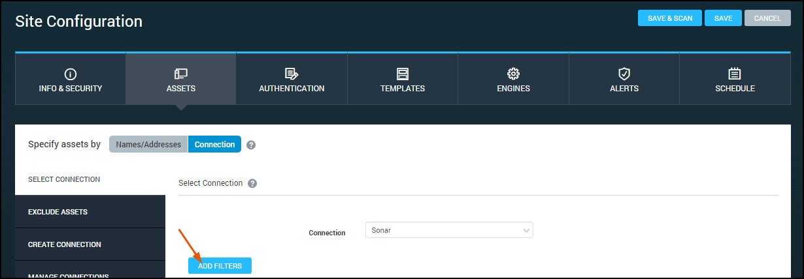Click the SAVE & SCAN button

click(670, 18)
